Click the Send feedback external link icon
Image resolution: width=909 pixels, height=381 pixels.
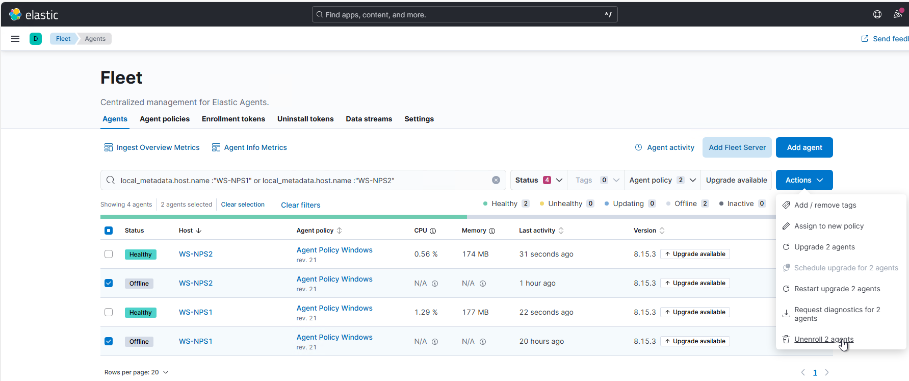pyautogui.click(x=865, y=39)
